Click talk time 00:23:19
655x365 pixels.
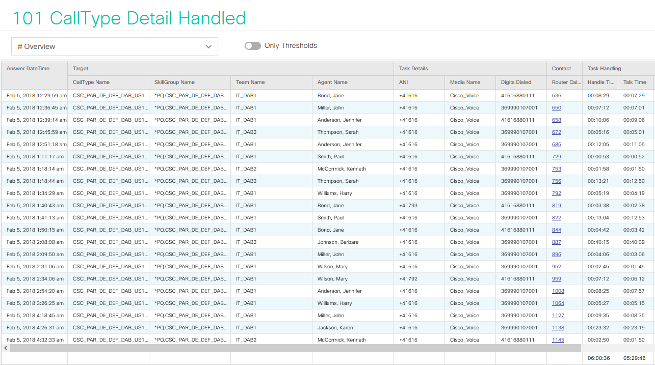coord(634,328)
